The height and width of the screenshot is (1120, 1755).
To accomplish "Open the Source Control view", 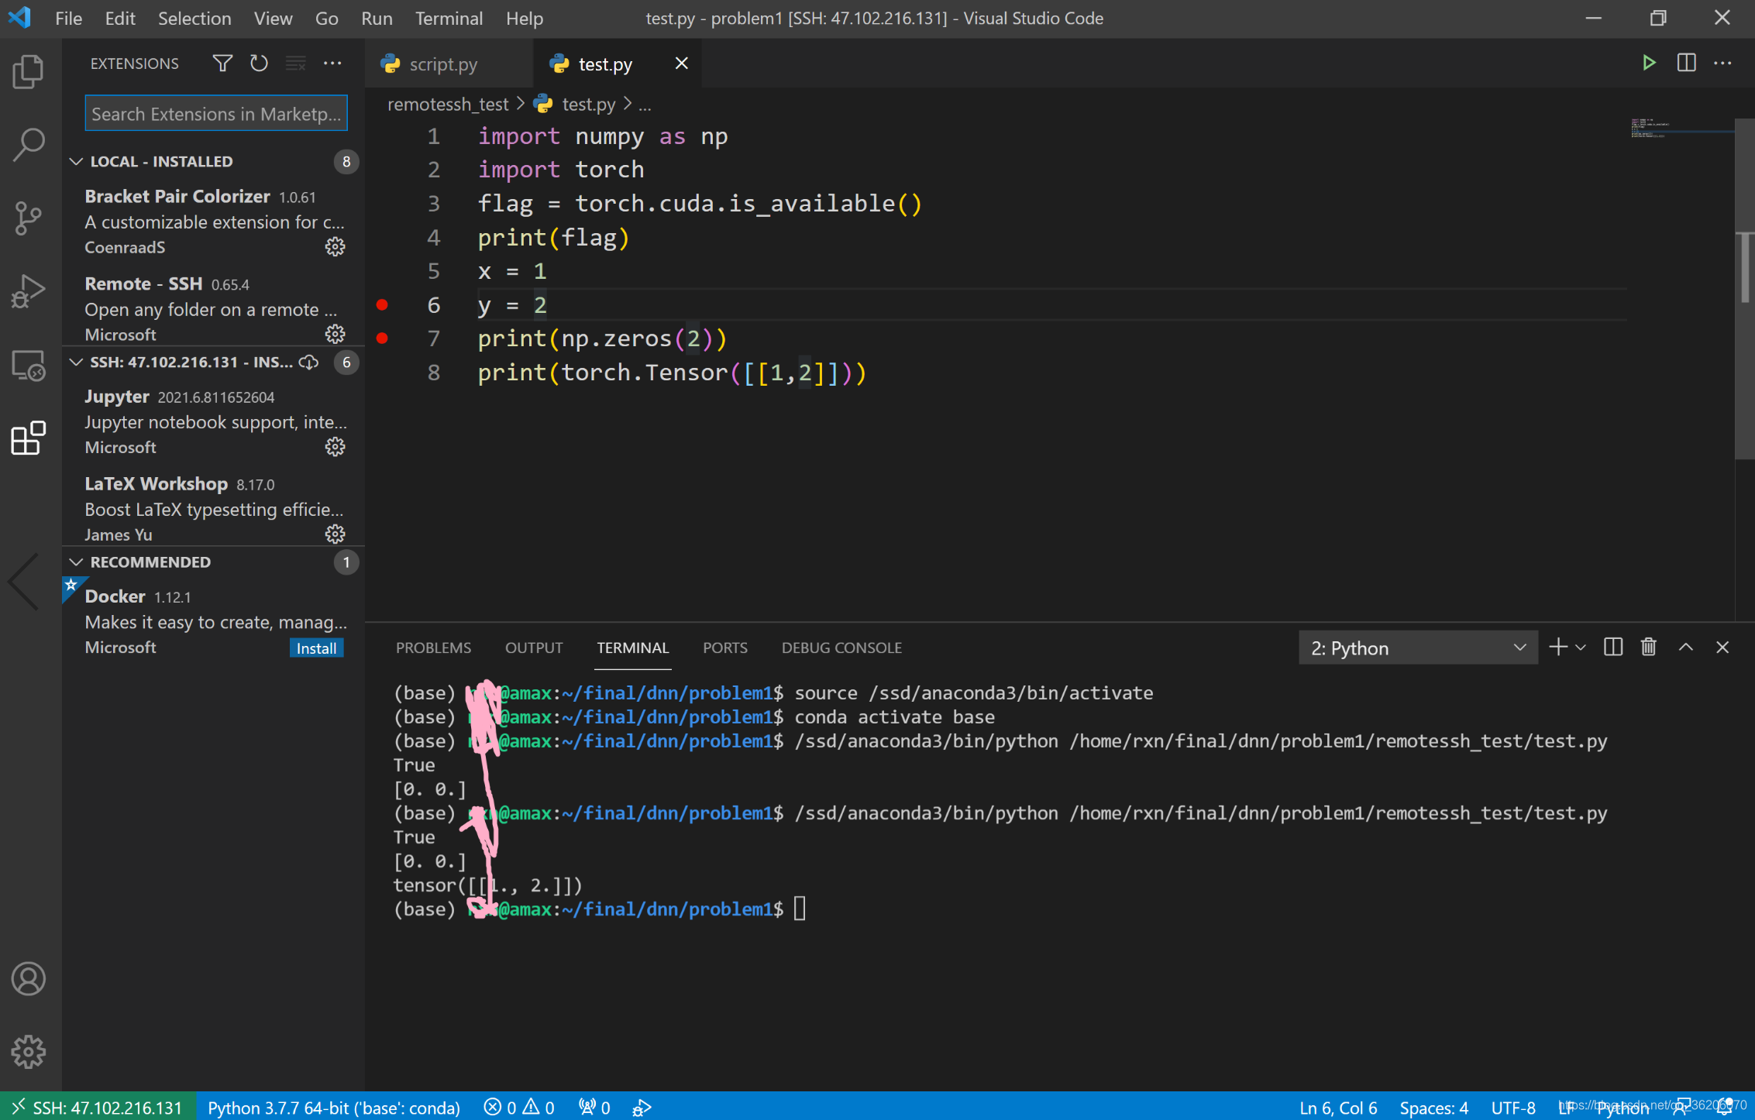I will pos(29,218).
